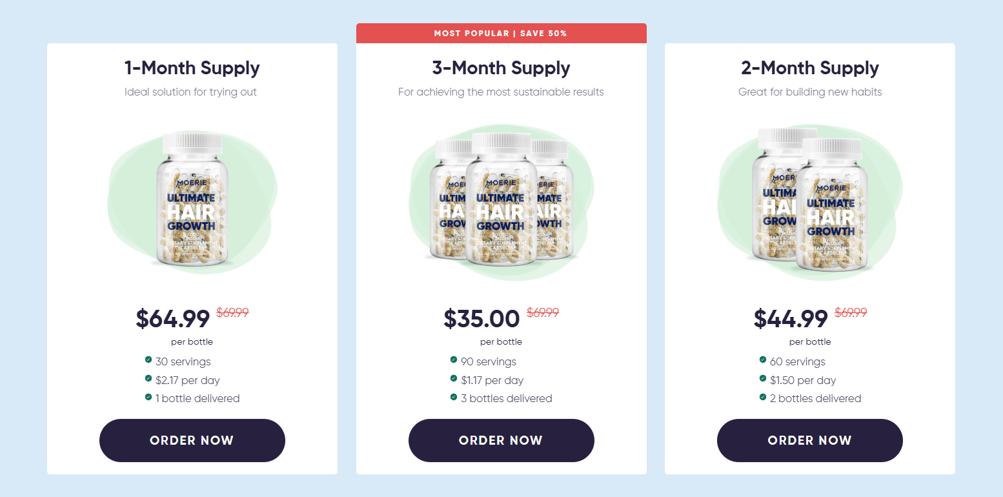Click the checkmark icon beside $2.17 per day
This screenshot has height=497, width=1003.
pyautogui.click(x=148, y=378)
